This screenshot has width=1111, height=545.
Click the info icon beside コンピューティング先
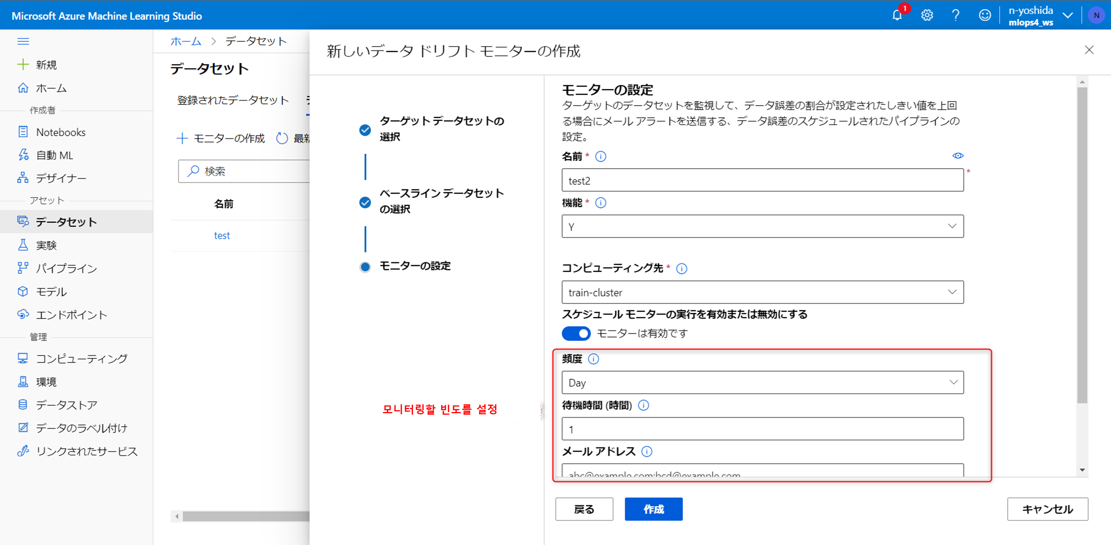tap(681, 269)
